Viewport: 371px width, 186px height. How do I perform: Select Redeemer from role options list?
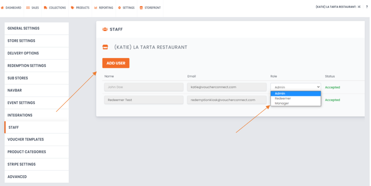click(283, 98)
